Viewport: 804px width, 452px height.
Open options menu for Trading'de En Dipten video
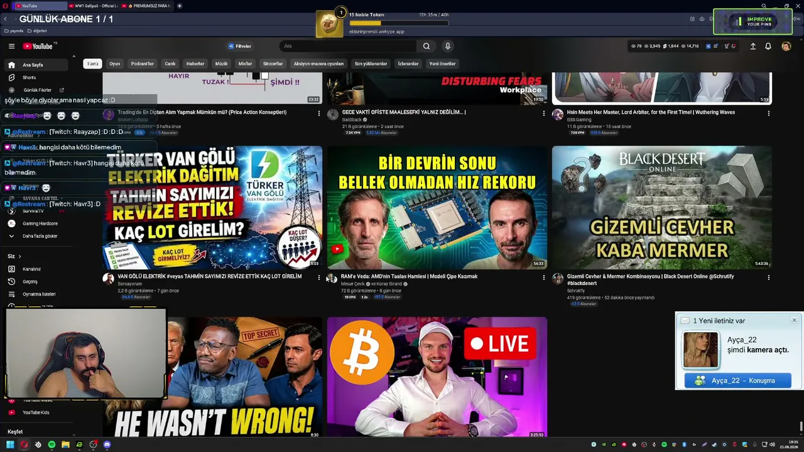(319, 114)
